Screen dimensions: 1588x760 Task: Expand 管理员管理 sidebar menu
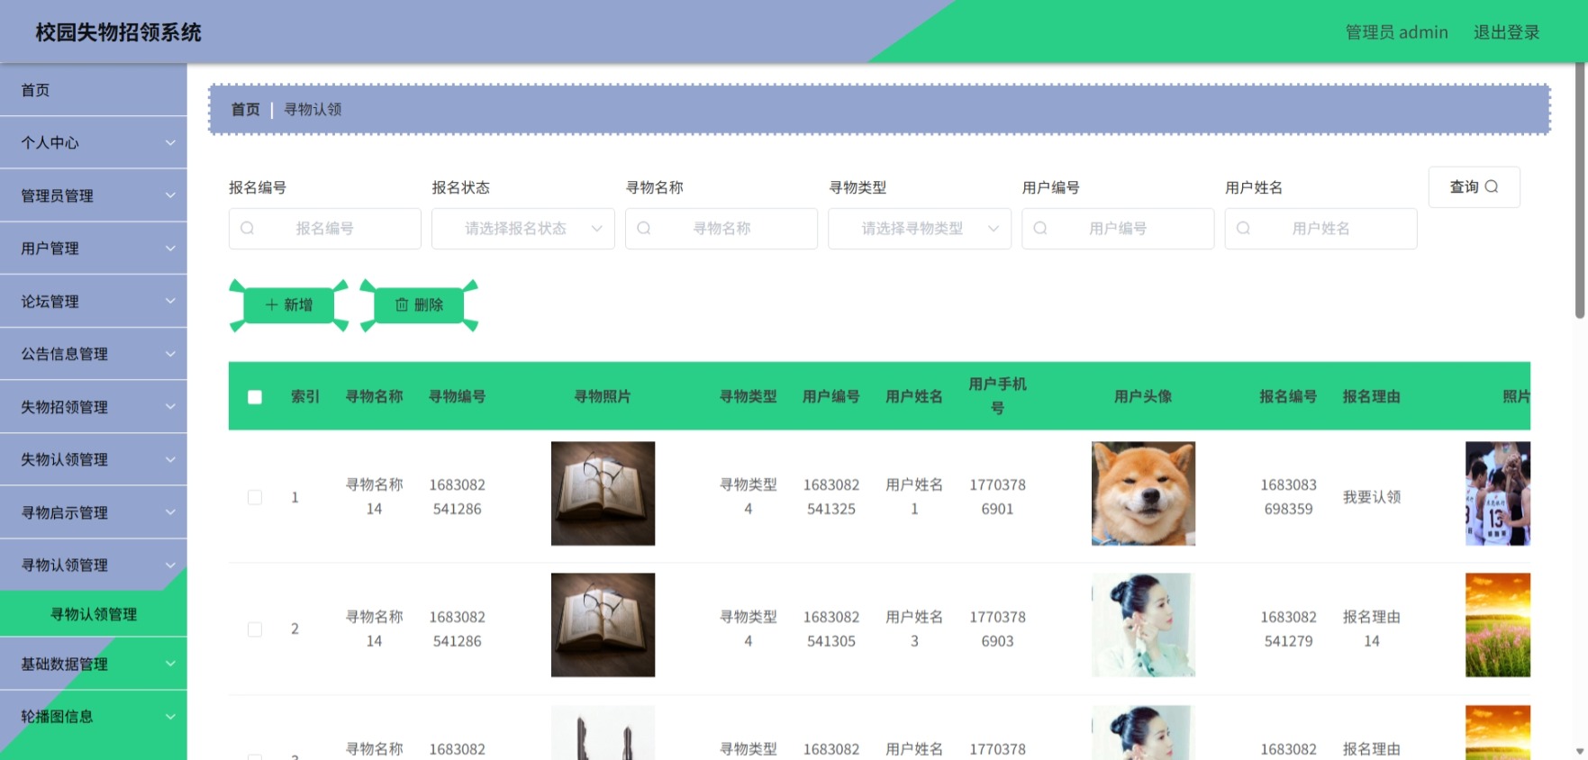pyautogui.click(x=94, y=195)
